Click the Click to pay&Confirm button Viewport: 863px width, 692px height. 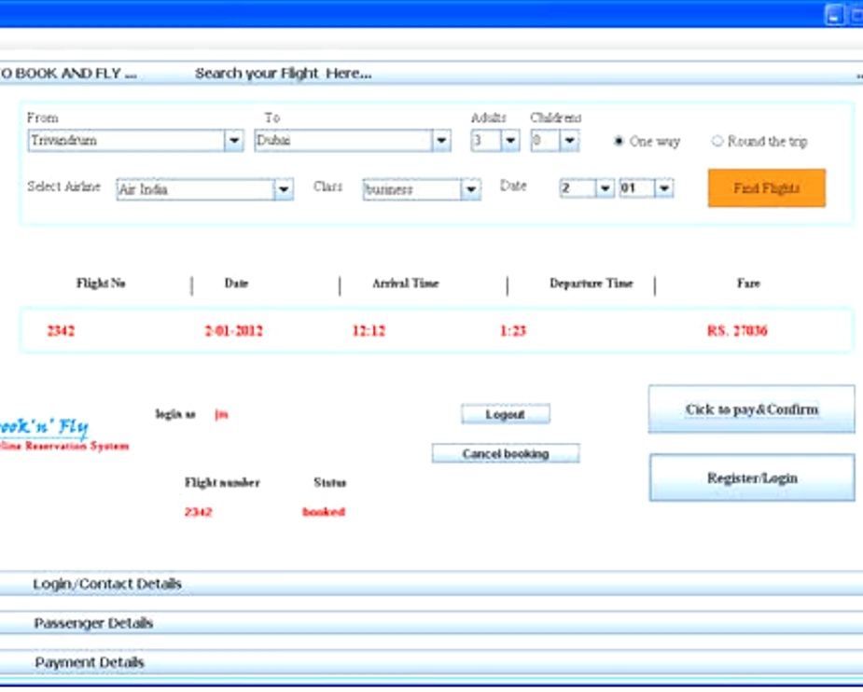751,409
